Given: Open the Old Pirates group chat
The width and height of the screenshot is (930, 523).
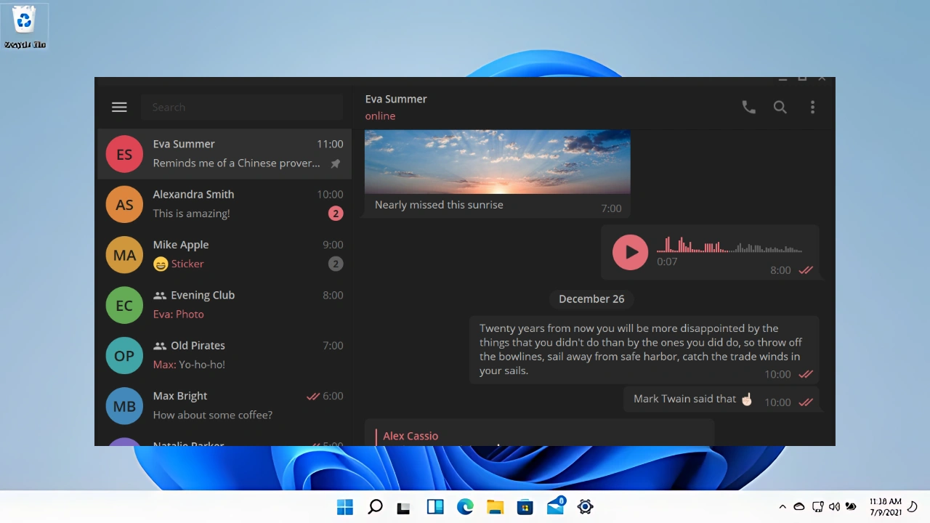Looking at the screenshot, I should coord(225,355).
